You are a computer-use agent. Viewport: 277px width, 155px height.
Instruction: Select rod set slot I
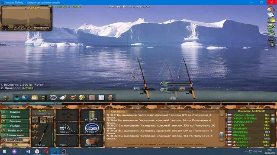pos(35,120)
